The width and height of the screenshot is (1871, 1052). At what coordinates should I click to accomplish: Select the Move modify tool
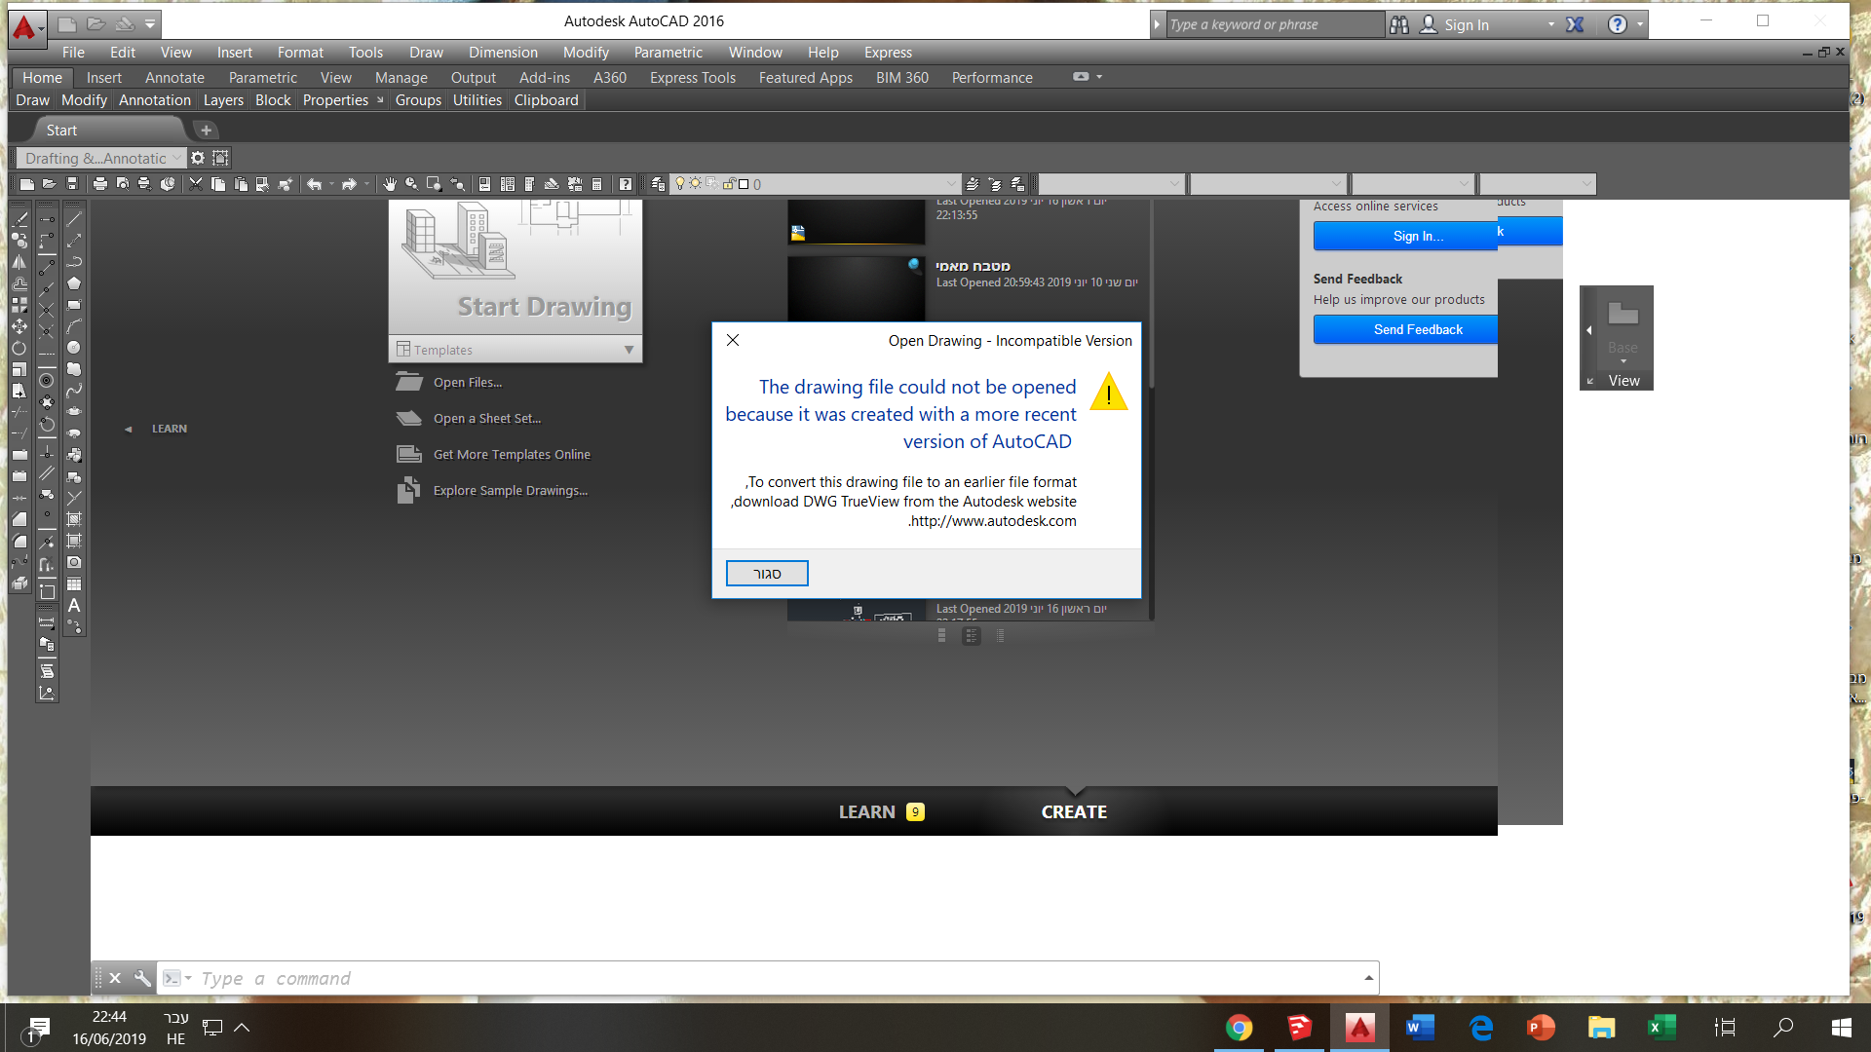tap(19, 326)
